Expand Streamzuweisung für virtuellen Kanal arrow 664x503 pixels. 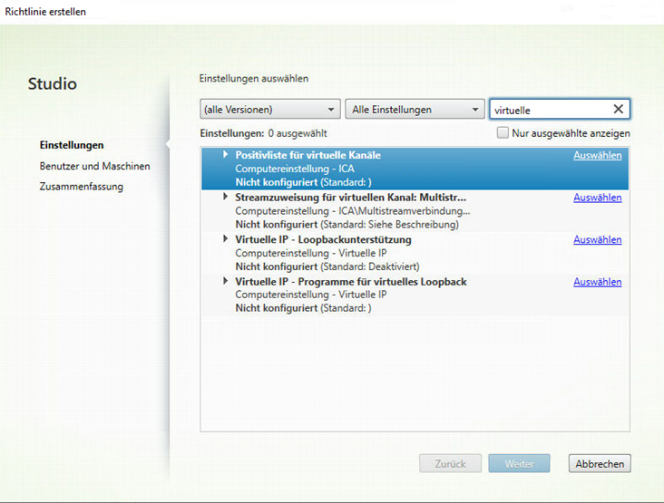pyautogui.click(x=226, y=197)
